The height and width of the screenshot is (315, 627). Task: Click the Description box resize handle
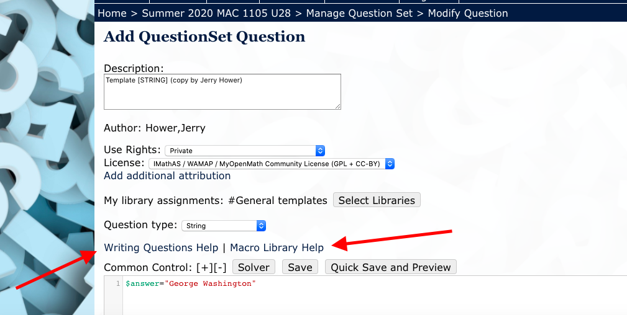[x=338, y=106]
